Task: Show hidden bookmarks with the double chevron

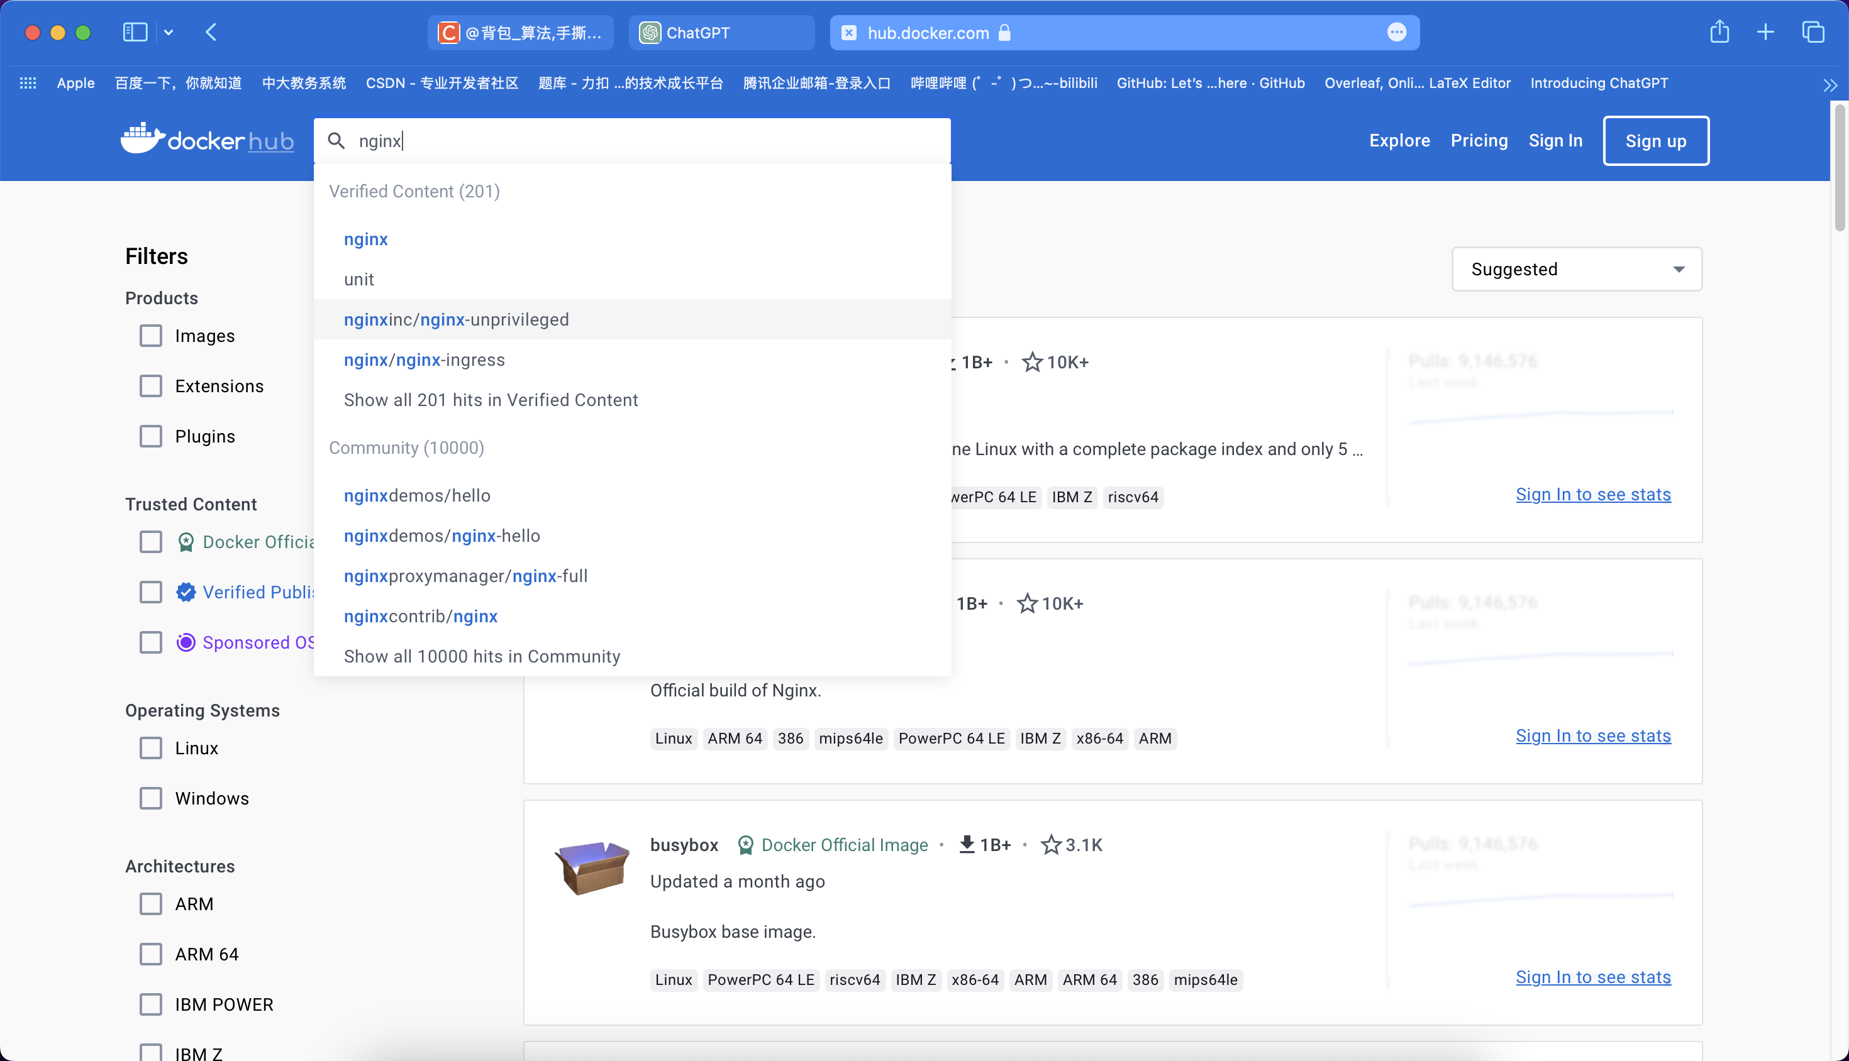Action: (x=1830, y=84)
